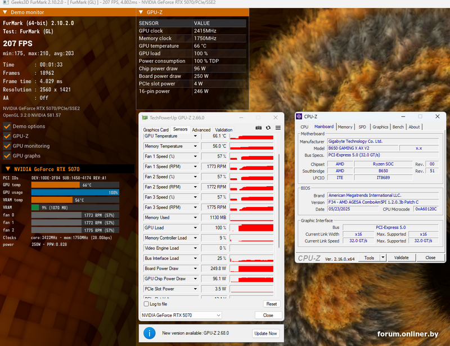This screenshot has width=450, height=346.
Task: Click the Board Power Draw red graph
Action: click(x=251, y=268)
